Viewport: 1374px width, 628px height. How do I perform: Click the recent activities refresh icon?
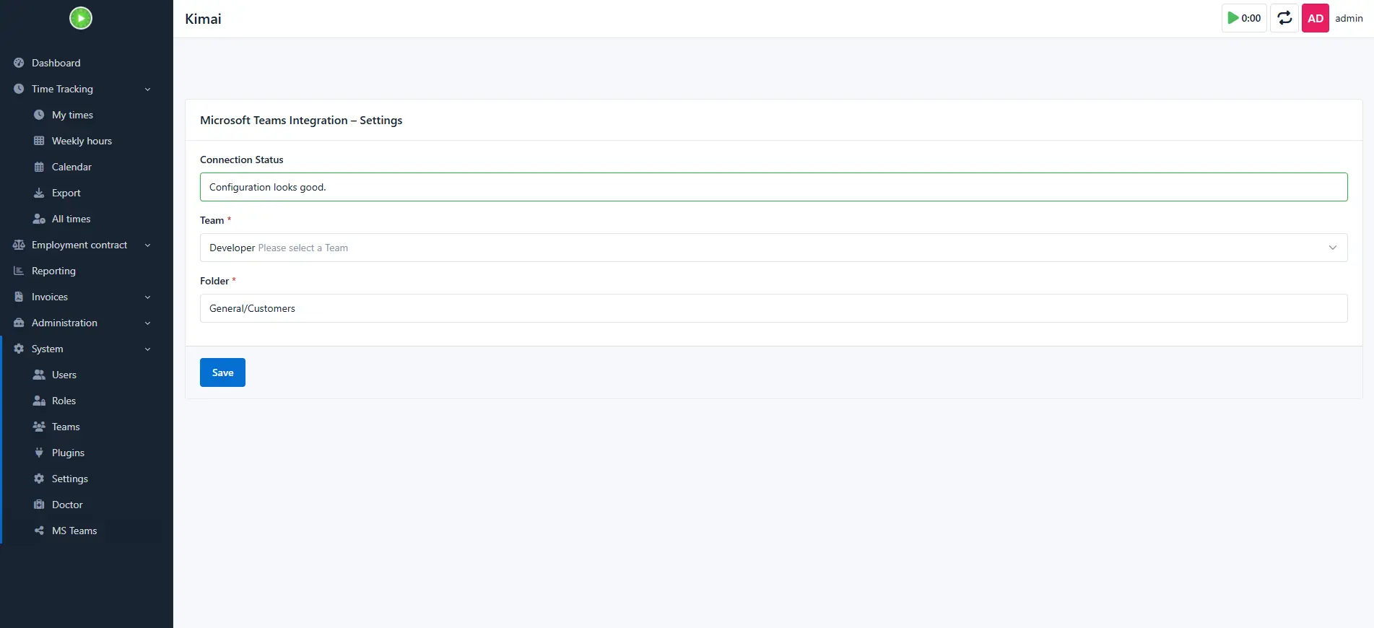(1284, 18)
